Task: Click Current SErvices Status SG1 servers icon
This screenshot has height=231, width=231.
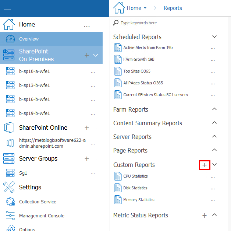Action: coord(118,95)
